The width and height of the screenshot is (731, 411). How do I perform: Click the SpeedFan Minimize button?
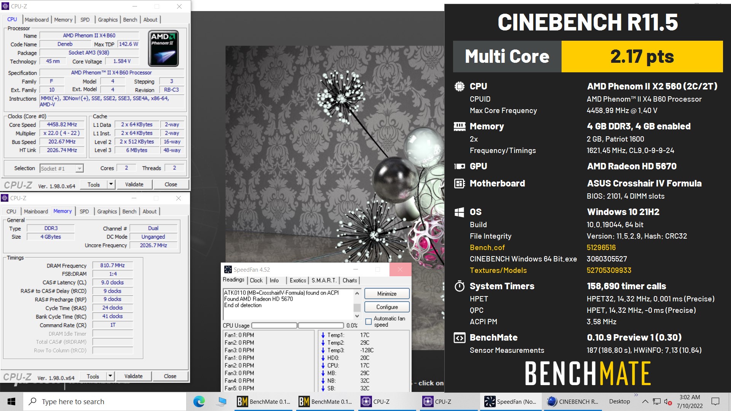(x=387, y=293)
